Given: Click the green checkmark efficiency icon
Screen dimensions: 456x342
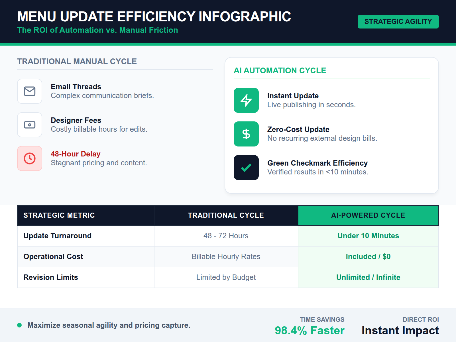Looking at the screenshot, I should (x=246, y=168).
